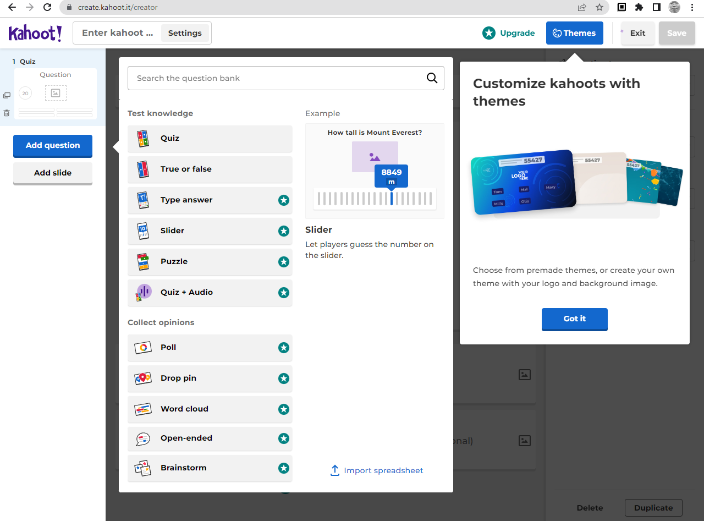This screenshot has width=704, height=521.
Task: Click the search magnifier icon in question bank
Action: pyautogui.click(x=432, y=78)
